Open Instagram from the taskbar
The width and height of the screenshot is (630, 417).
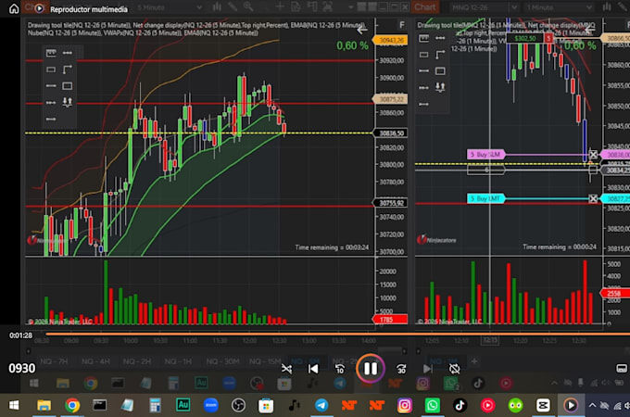pos(404,405)
